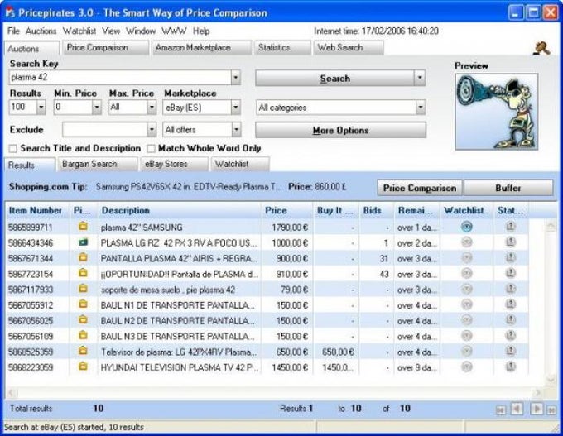Go to next results page arrow icon

[537, 409]
